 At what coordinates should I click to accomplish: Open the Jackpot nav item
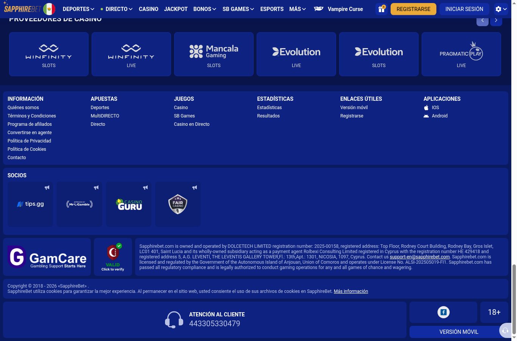click(176, 9)
